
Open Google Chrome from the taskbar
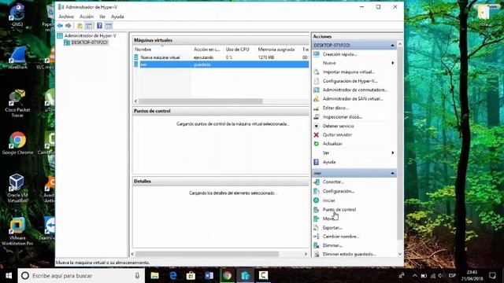coord(227,276)
